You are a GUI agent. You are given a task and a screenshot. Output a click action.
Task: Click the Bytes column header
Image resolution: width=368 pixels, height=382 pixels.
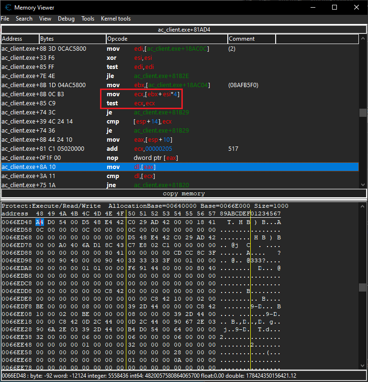pyautogui.click(x=72, y=39)
